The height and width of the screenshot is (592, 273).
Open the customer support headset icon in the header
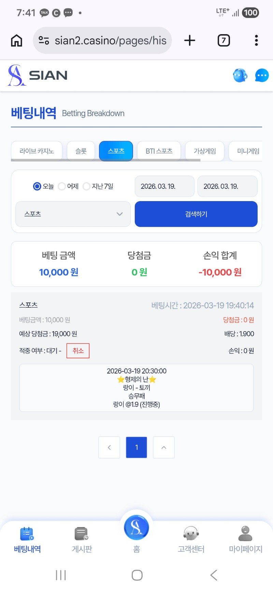pos(240,75)
